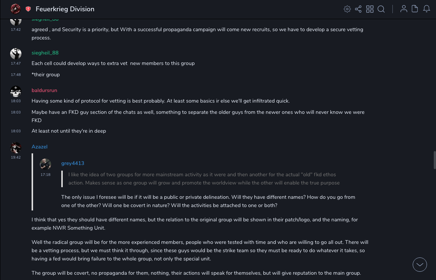436x280 pixels.
Task: Click the document file icon
Action: (x=415, y=9)
